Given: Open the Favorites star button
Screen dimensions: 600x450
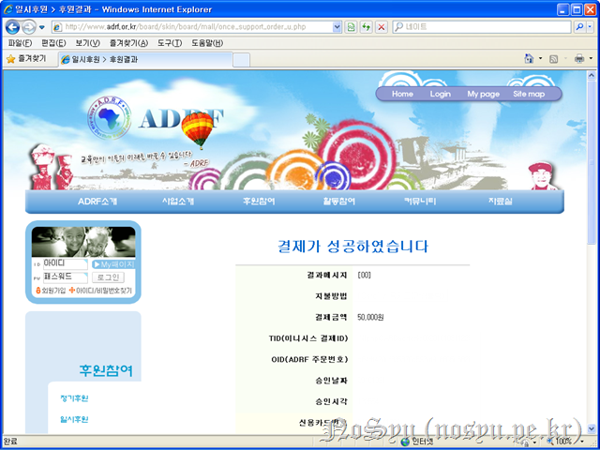Looking at the screenshot, I should [28, 59].
